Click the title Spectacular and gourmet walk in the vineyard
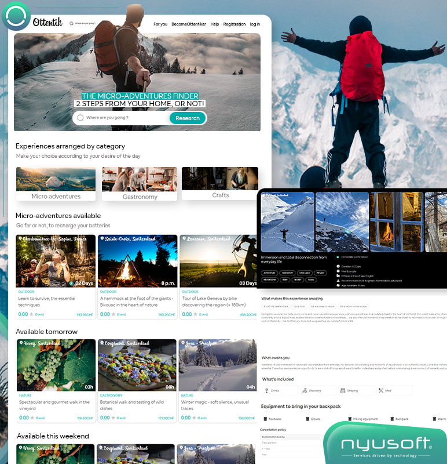The width and height of the screenshot is (447, 464). pos(54,405)
